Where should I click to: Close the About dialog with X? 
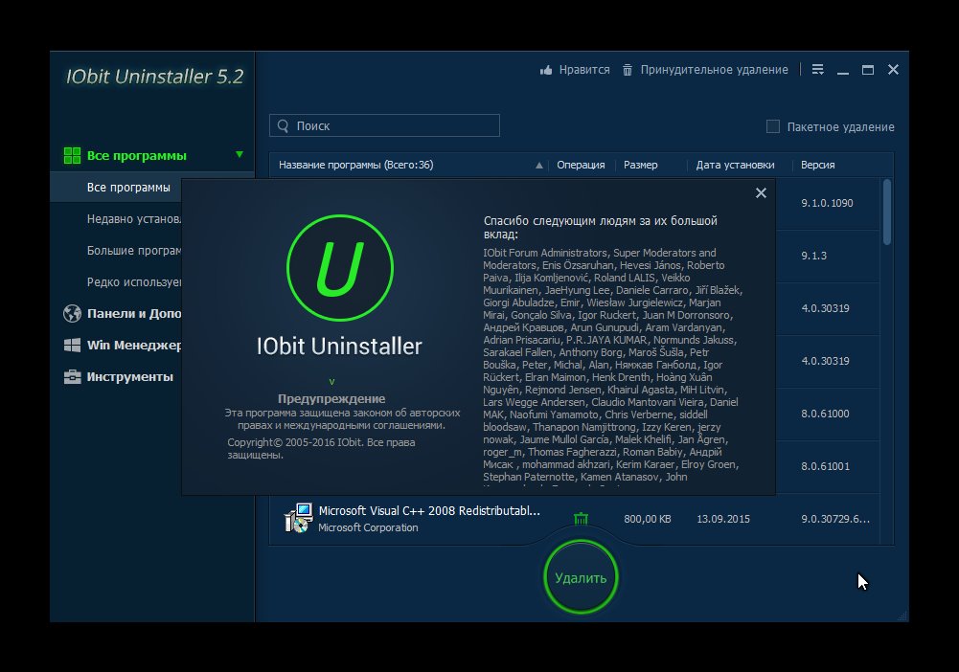761,193
